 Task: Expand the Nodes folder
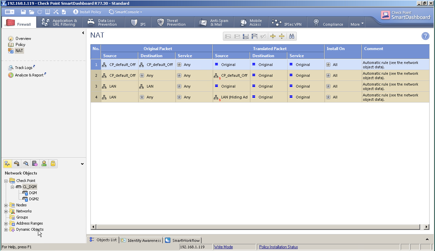coord(6,205)
